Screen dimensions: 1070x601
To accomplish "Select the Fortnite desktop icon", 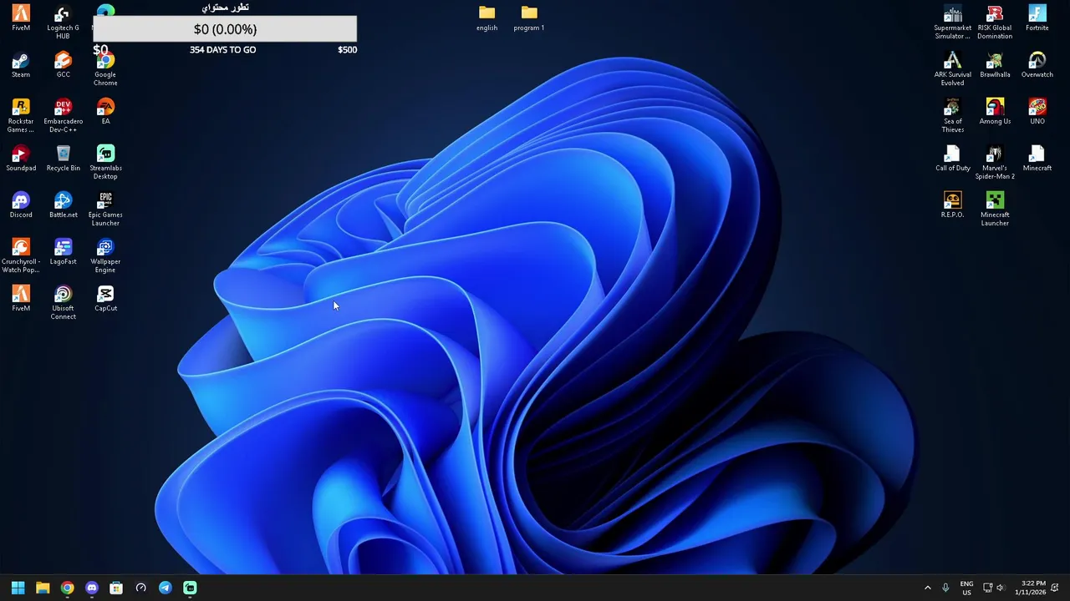I will (x=1037, y=18).
